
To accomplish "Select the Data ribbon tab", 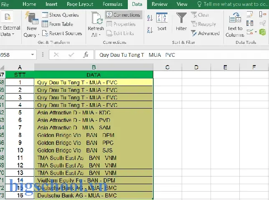I will click(x=137, y=4).
